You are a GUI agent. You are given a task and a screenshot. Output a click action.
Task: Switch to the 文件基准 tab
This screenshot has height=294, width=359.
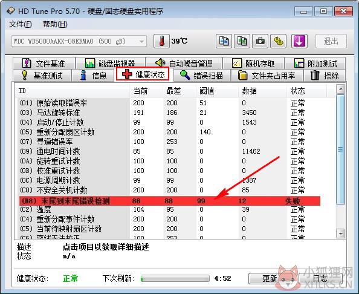[x=44, y=63]
